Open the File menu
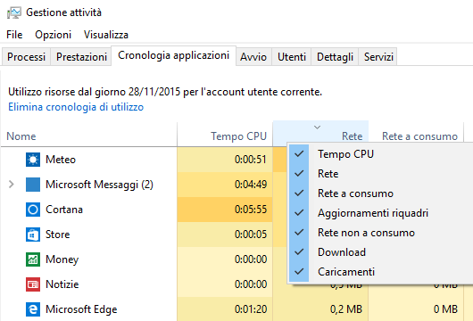Screen dimensions: 473x321 pos(14,35)
